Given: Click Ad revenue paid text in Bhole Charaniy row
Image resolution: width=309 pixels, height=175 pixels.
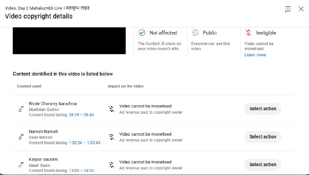Looking at the screenshot, I should click(x=151, y=112).
